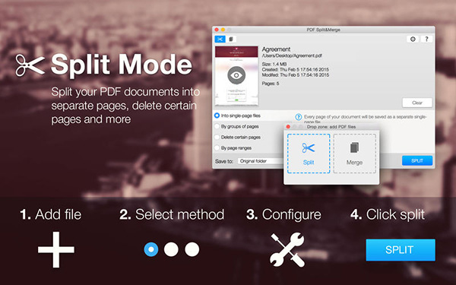Click the 'Pages: 5' text
The image size is (456, 285).
point(271,84)
